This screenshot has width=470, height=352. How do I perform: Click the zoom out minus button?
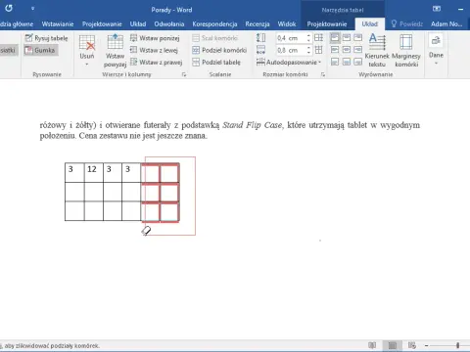coord(427,345)
